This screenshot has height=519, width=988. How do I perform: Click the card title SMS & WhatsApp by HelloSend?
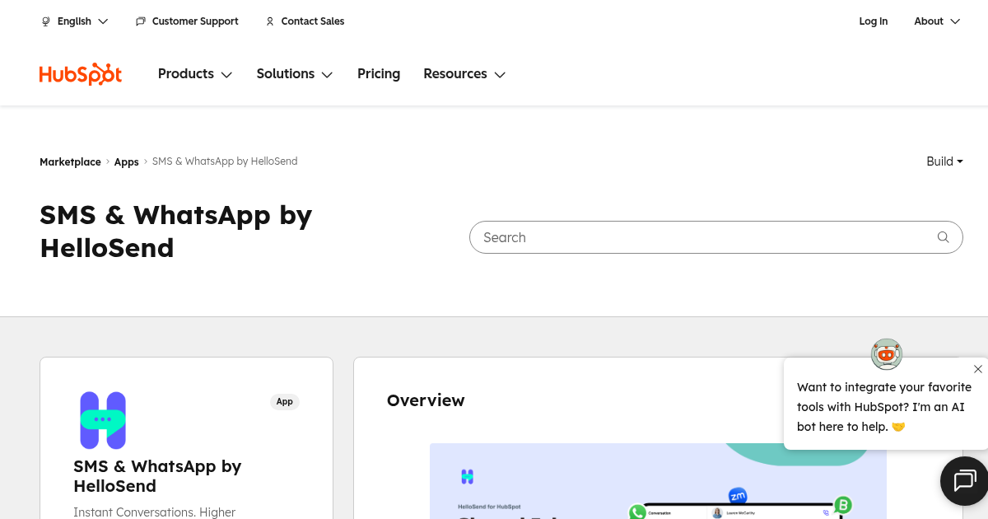(157, 476)
